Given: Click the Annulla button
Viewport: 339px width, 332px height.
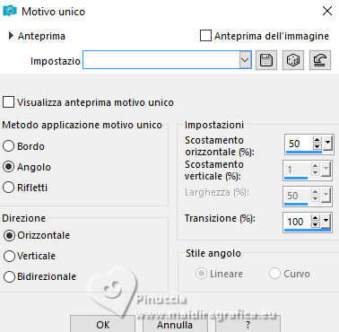Looking at the screenshot, I should tap(175, 324).
